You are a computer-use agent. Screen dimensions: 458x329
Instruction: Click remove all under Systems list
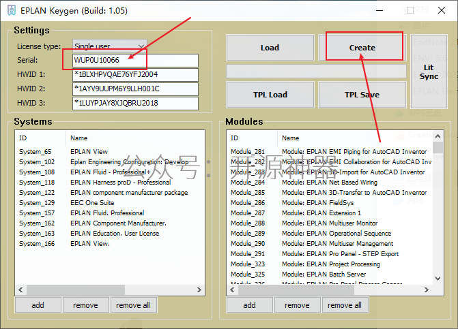tap(133, 305)
